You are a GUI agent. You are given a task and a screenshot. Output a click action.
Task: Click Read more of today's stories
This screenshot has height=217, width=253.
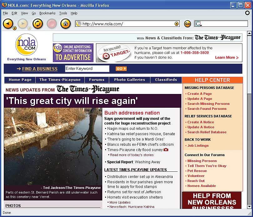pos(132,155)
